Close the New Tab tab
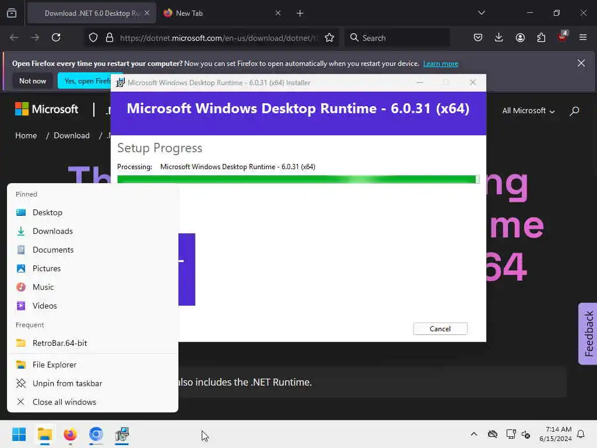Screen dimensions: 597x448 click(x=278, y=13)
